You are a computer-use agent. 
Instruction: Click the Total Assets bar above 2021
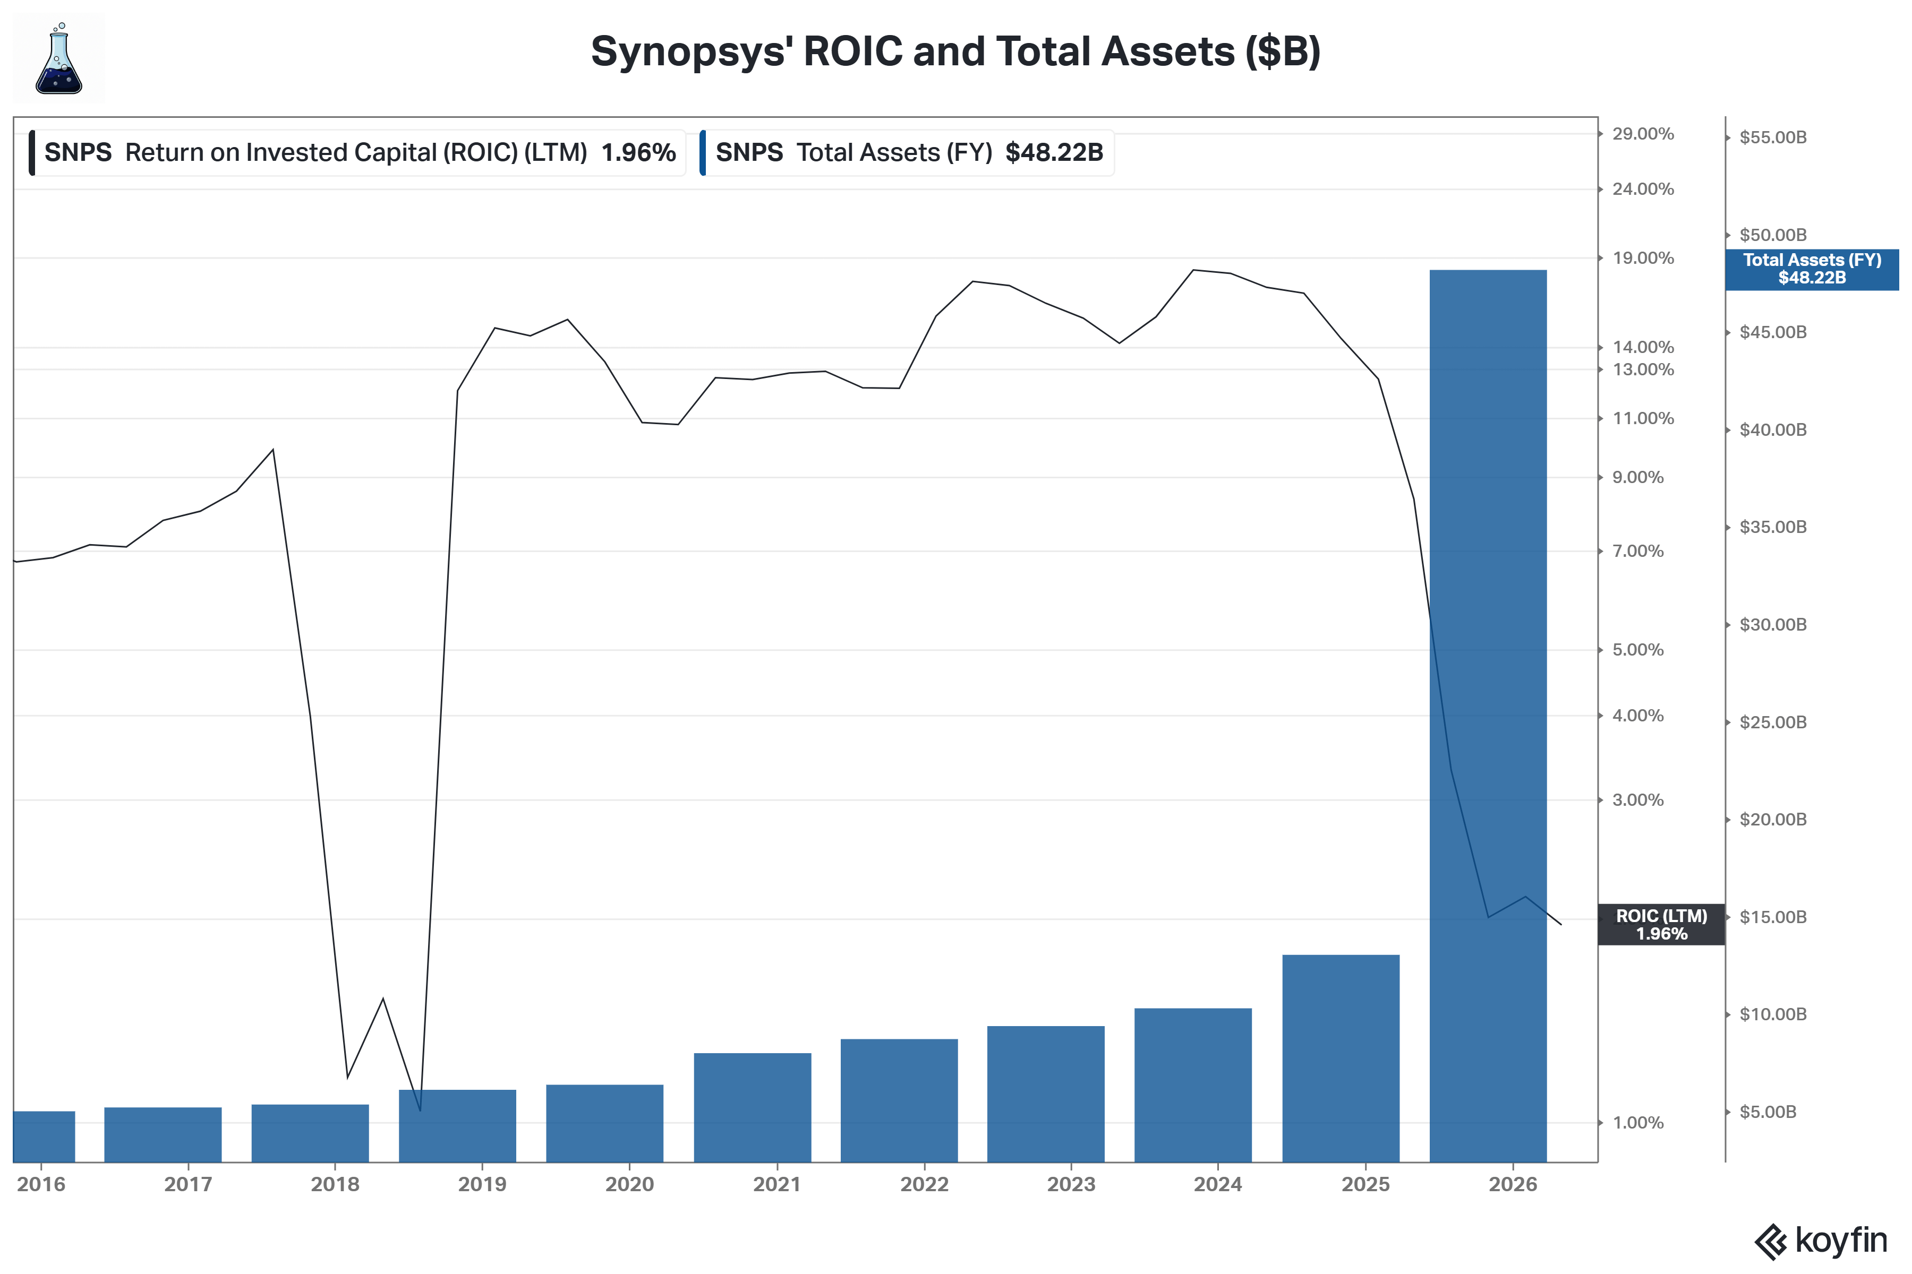(x=752, y=1107)
